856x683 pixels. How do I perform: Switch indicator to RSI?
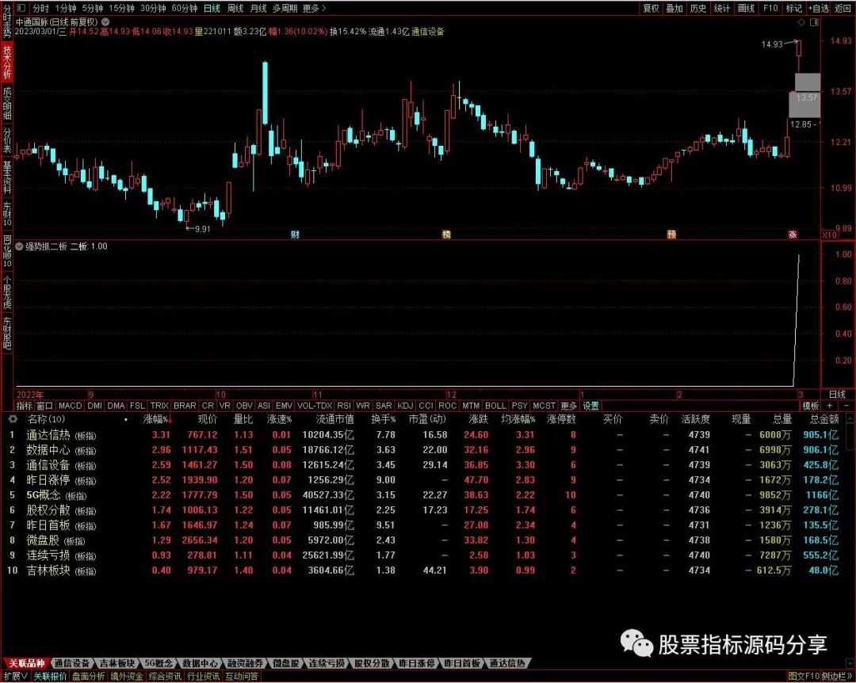[x=344, y=406]
